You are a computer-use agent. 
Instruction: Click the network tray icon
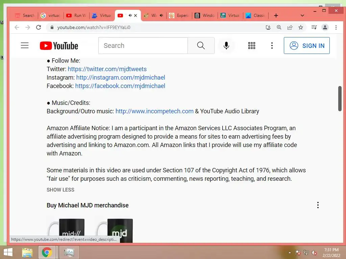(x=306, y=253)
